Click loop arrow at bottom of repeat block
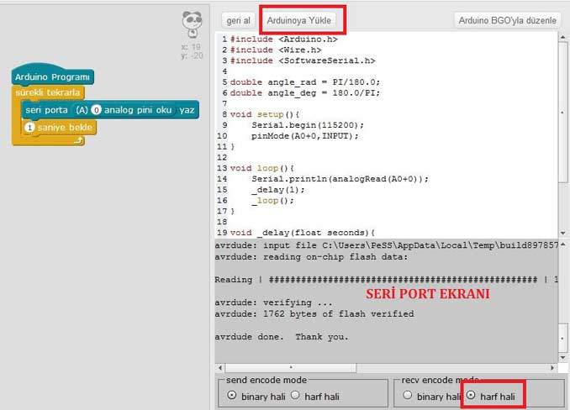 click(x=78, y=141)
